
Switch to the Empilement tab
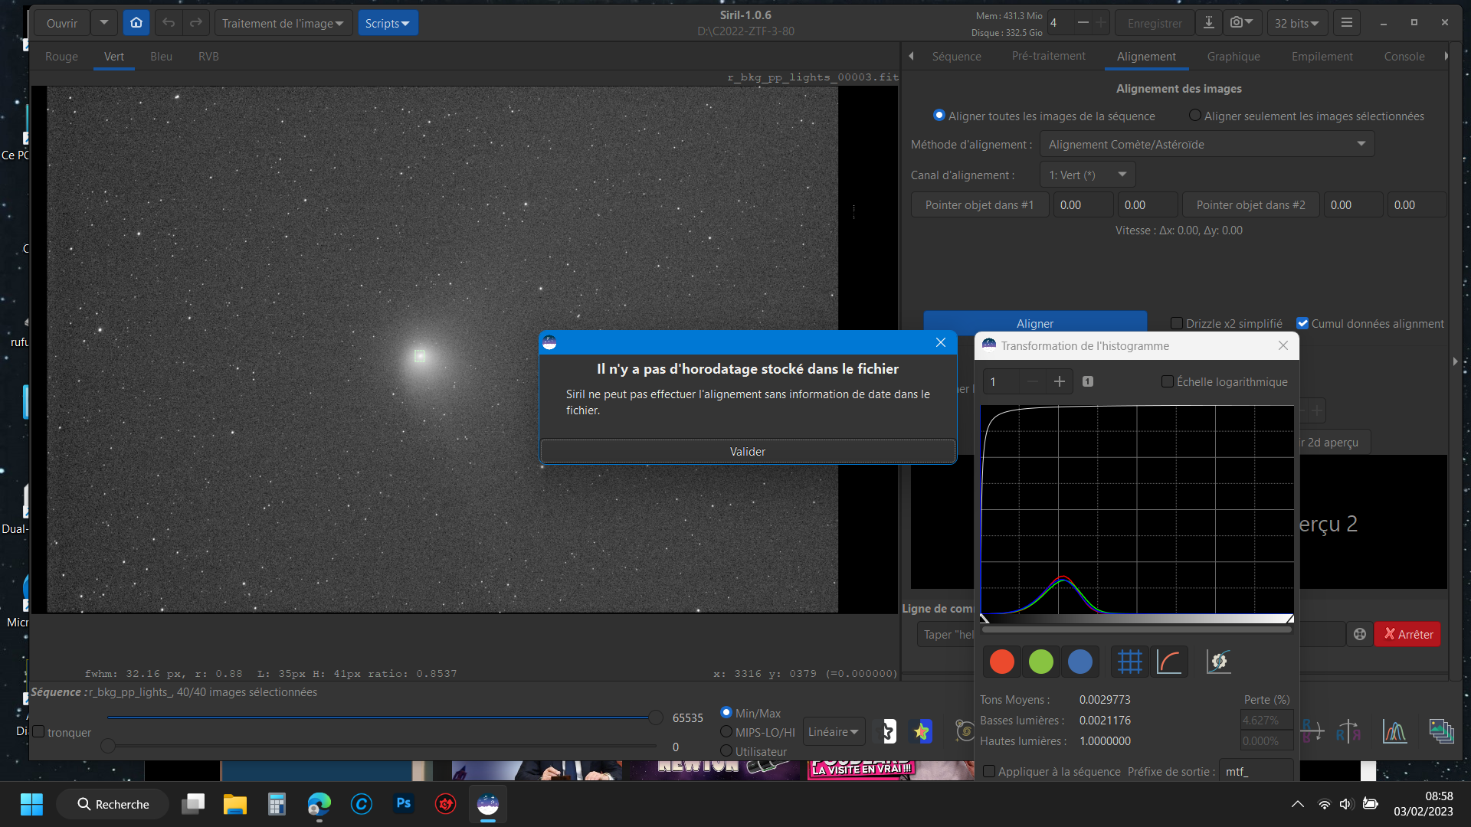[x=1322, y=57]
